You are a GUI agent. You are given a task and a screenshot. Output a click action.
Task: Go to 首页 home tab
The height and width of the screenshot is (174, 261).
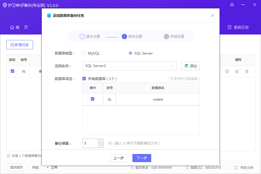(x=19, y=27)
